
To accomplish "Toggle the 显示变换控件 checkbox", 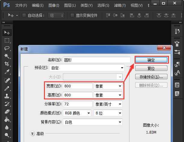I will pos(72,15).
